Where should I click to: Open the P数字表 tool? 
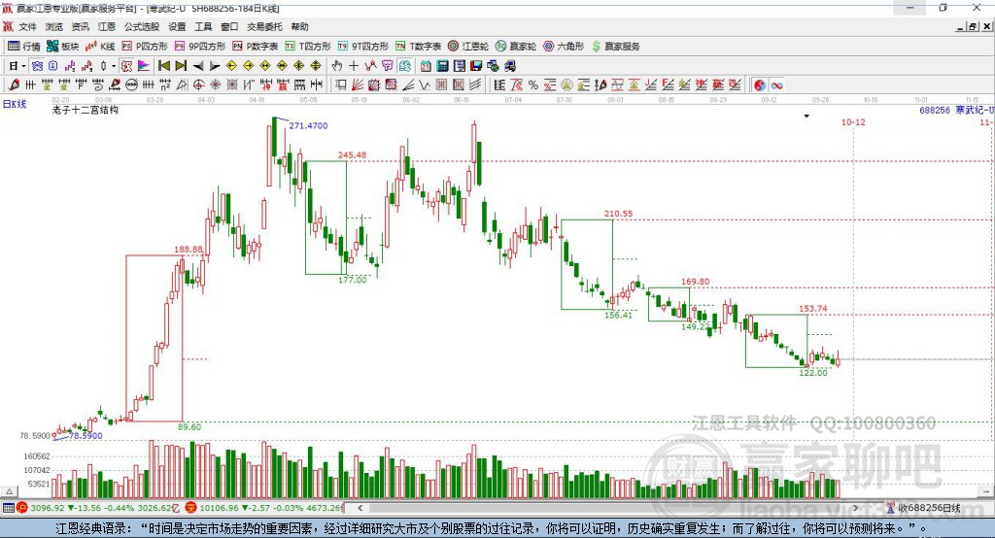pyautogui.click(x=256, y=47)
